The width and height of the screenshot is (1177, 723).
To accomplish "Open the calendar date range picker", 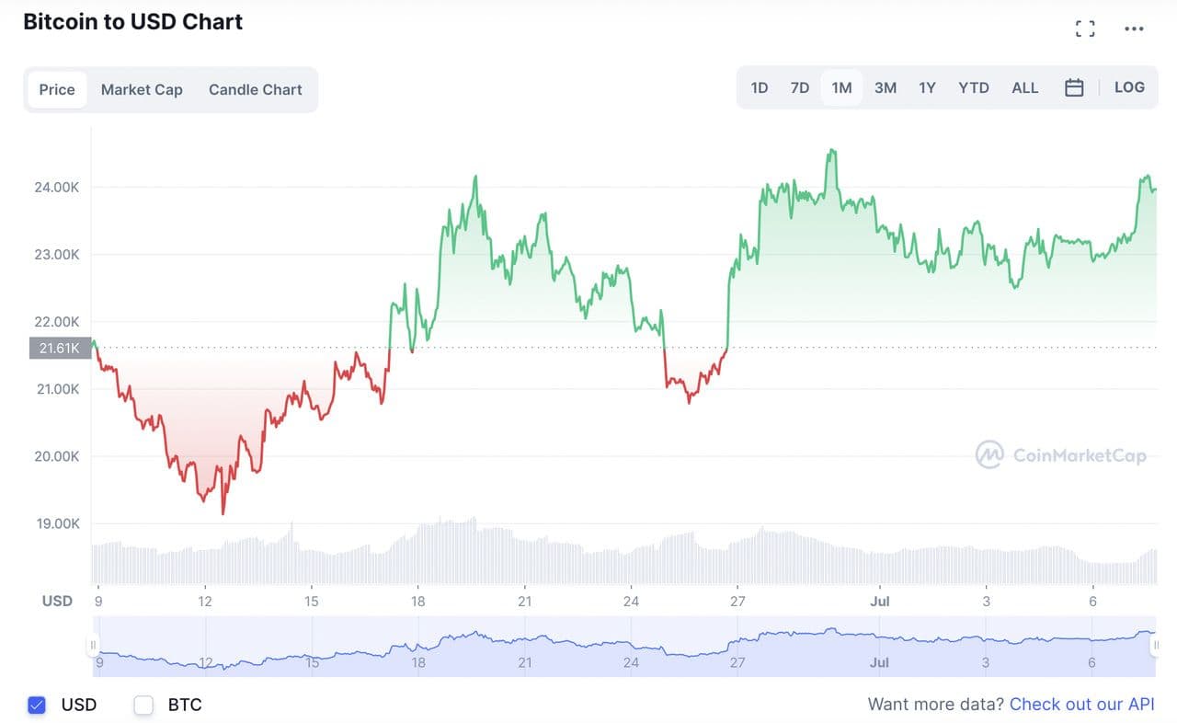I will pyautogui.click(x=1074, y=88).
